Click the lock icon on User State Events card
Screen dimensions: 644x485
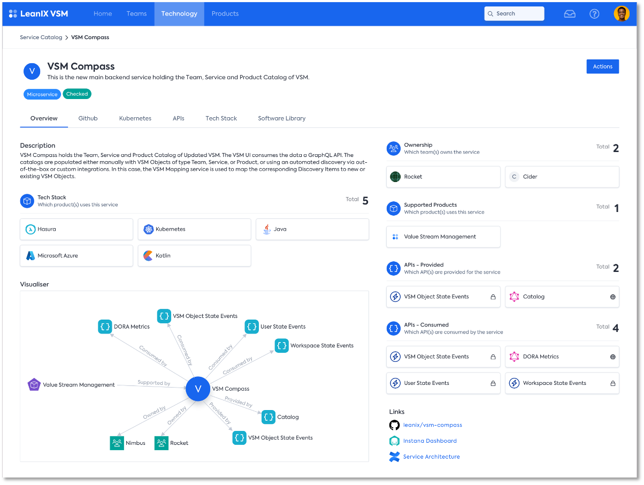tap(493, 383)
